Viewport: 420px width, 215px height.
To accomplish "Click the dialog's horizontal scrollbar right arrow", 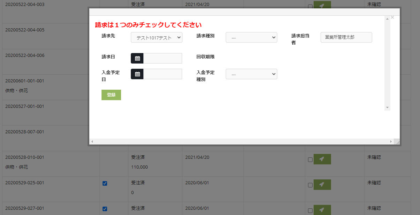I will click(391, 142).
